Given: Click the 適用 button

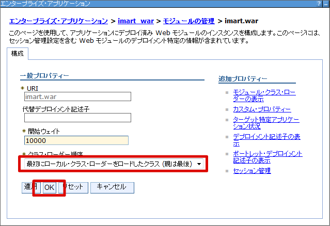Looking at the screenshot, I should pos(31,187).
